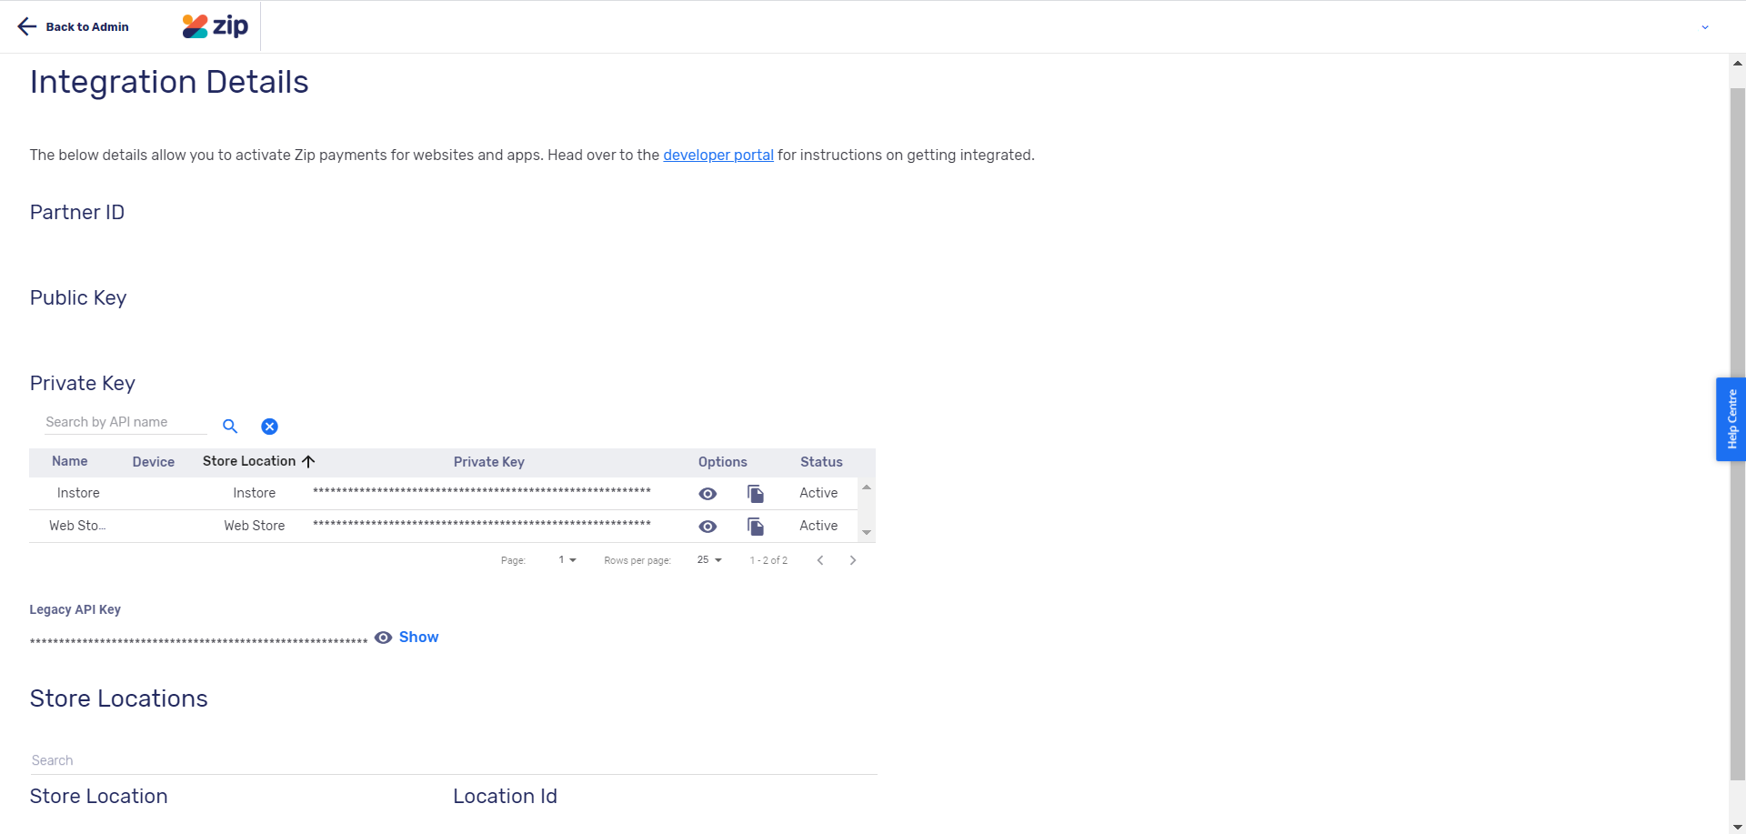The height and width of the screenshot is (834, 1746).
Task: Select the Instore name cell
Action: click(x=78, y=493)
